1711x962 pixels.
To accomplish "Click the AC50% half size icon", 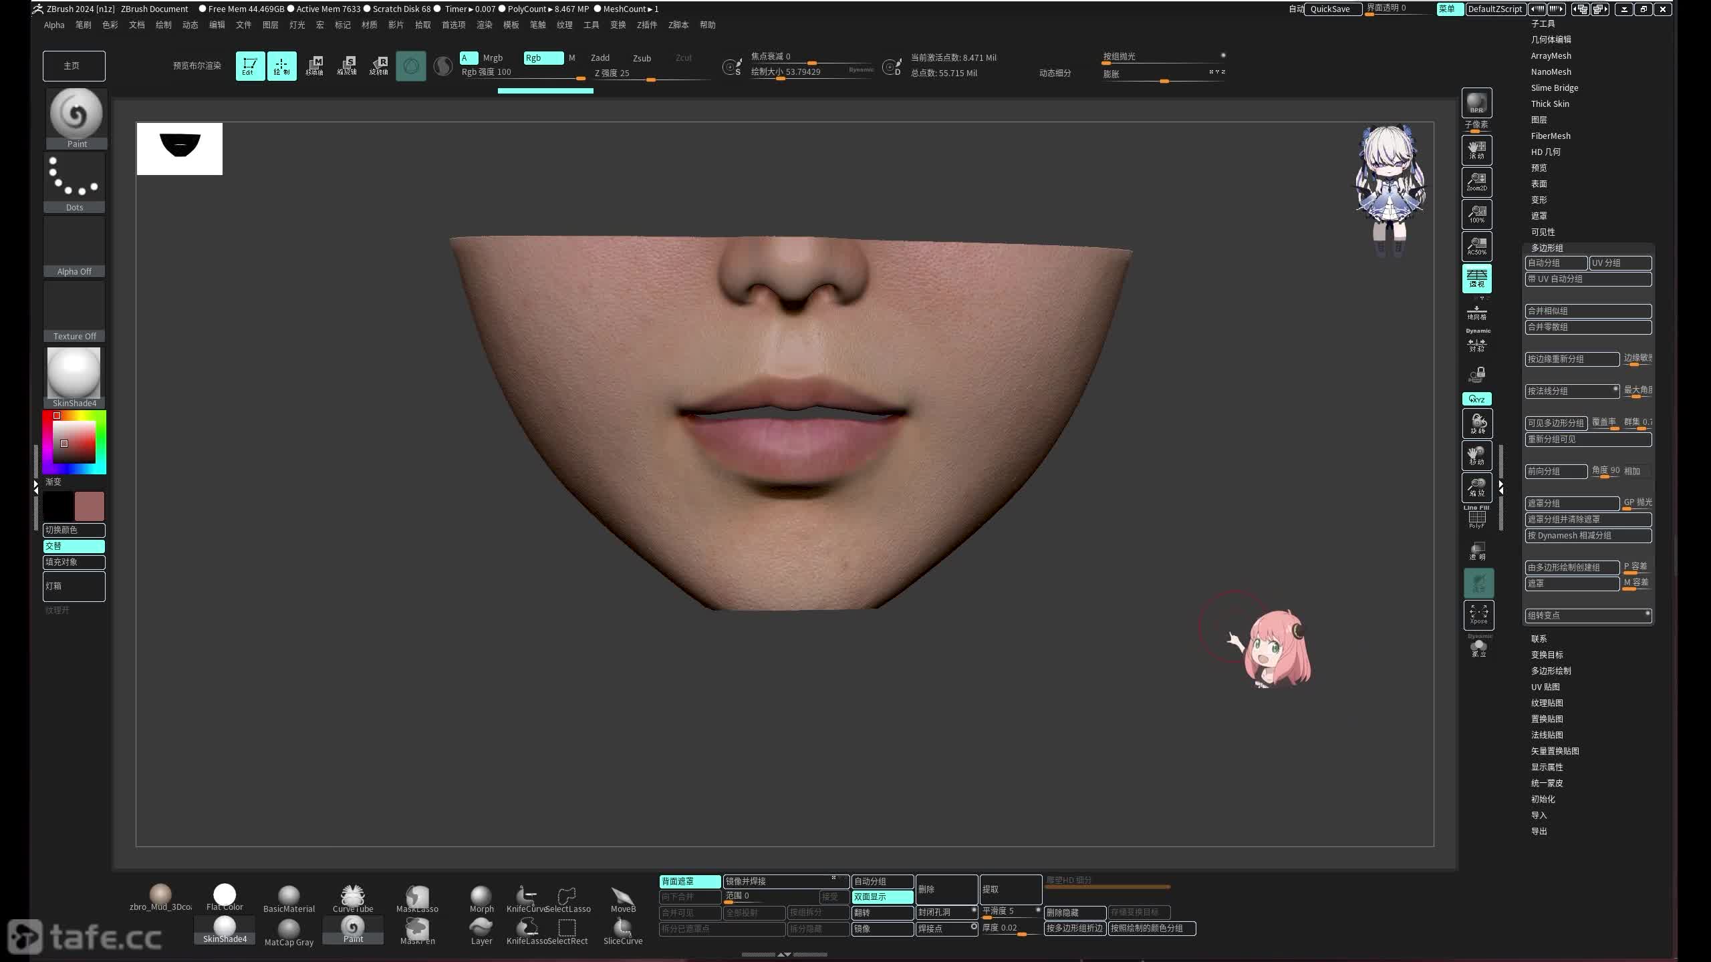I will pos(1476,246).
